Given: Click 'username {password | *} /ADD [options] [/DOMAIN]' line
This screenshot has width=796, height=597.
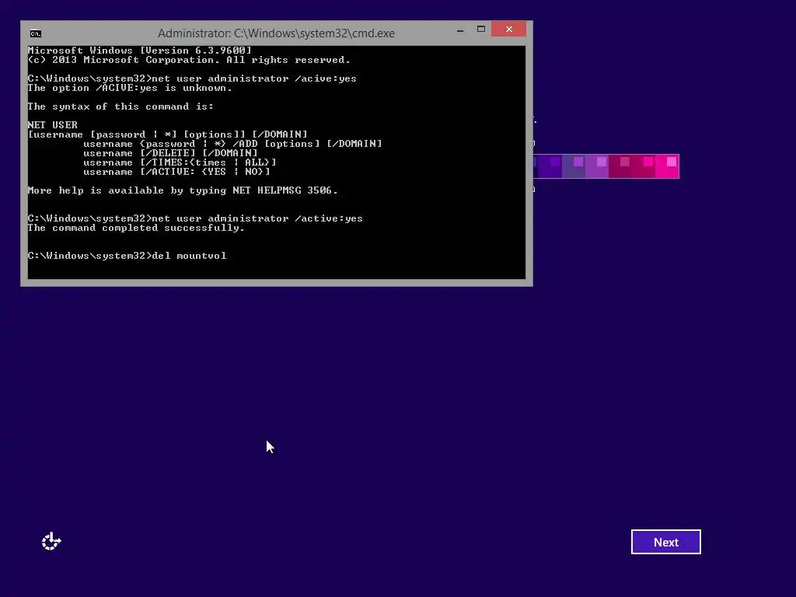Looking at the screenshot, I should pos(232,144).
